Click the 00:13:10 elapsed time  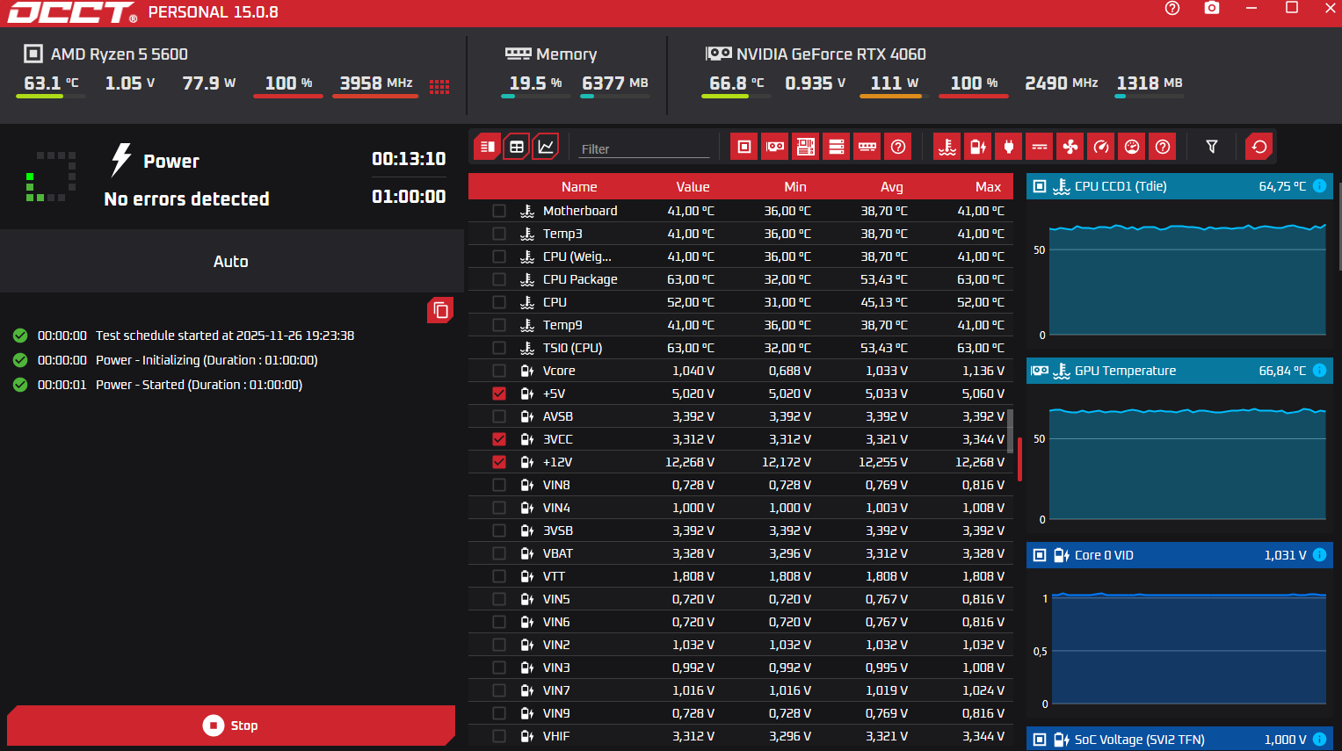pyautogui.click(x=409, y=159)
